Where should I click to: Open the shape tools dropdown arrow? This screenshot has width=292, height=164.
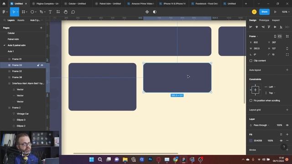tap(36, 12)
